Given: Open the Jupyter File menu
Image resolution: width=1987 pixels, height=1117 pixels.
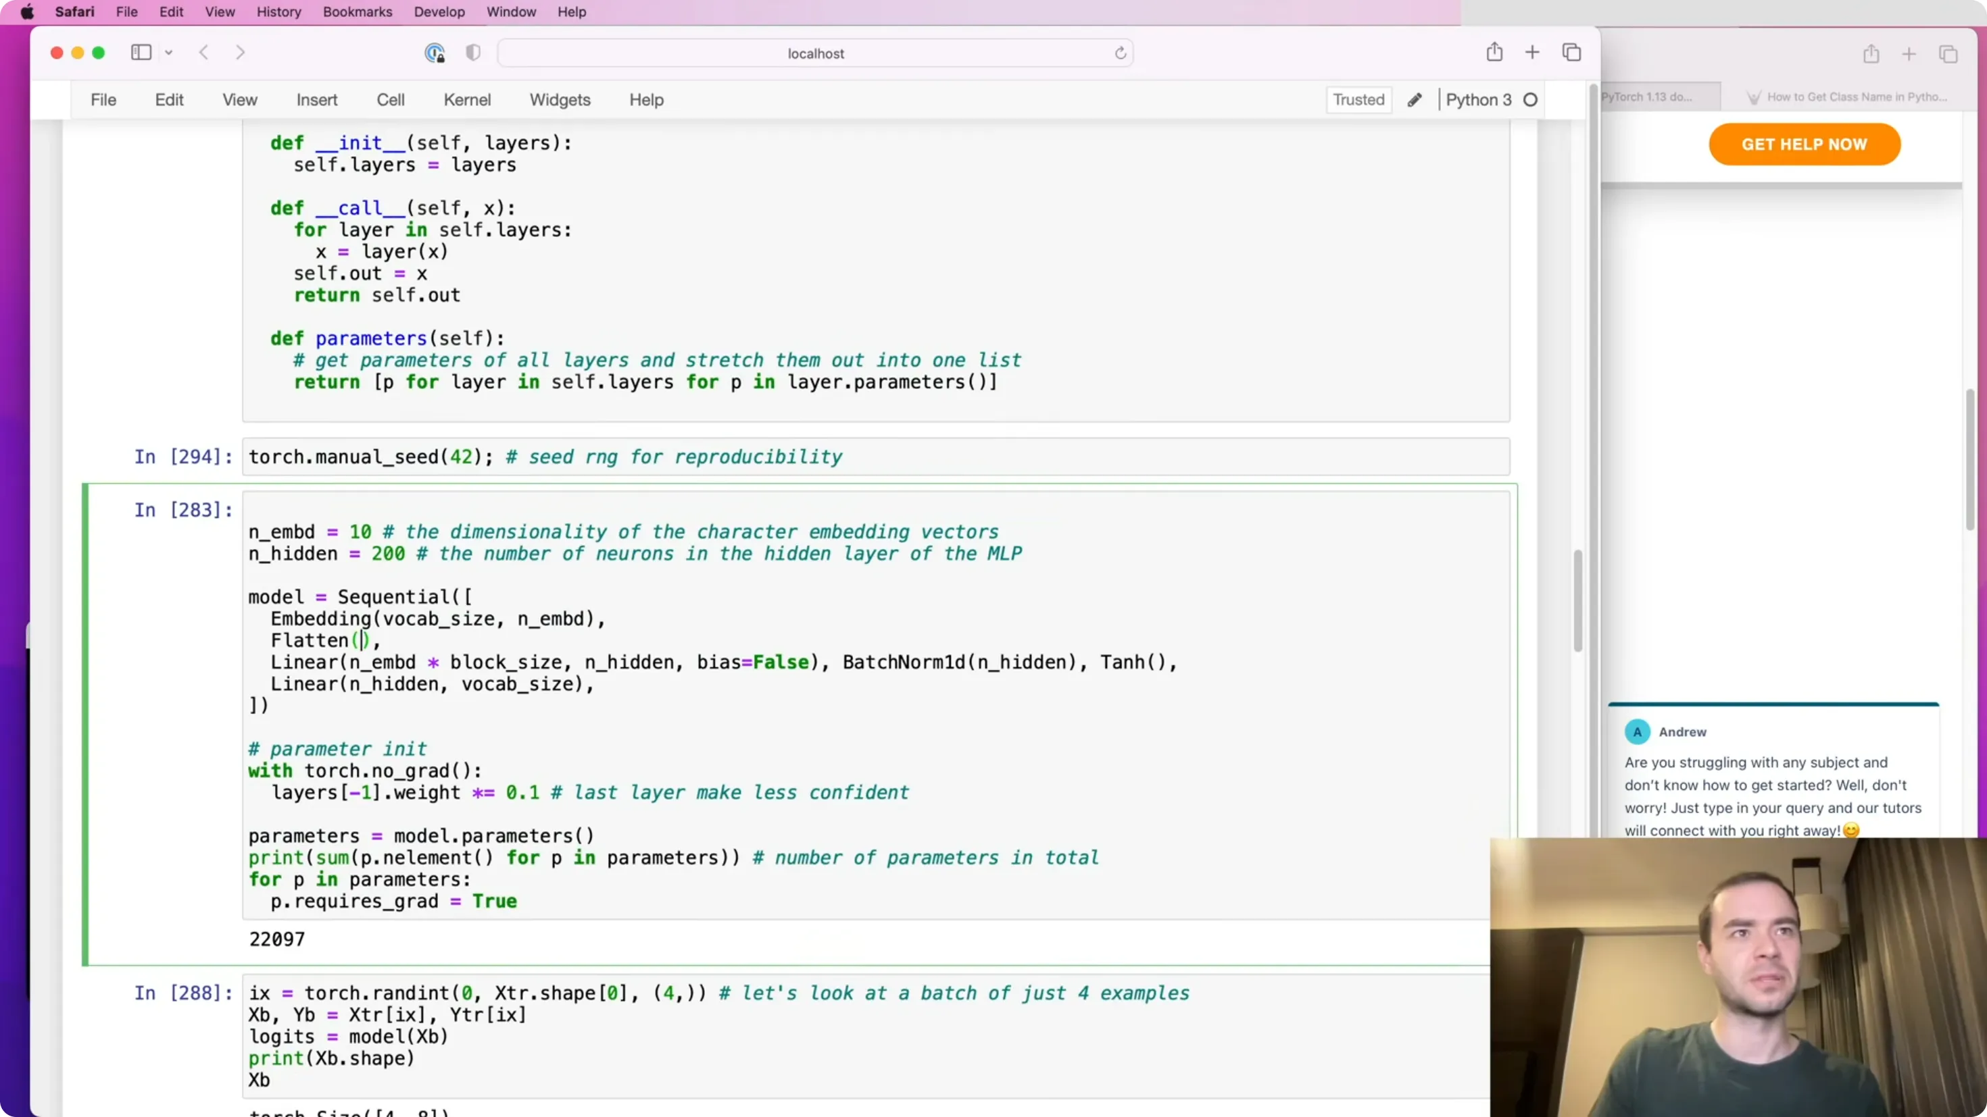Looking at the screenshot, I should tap(103, 99).
